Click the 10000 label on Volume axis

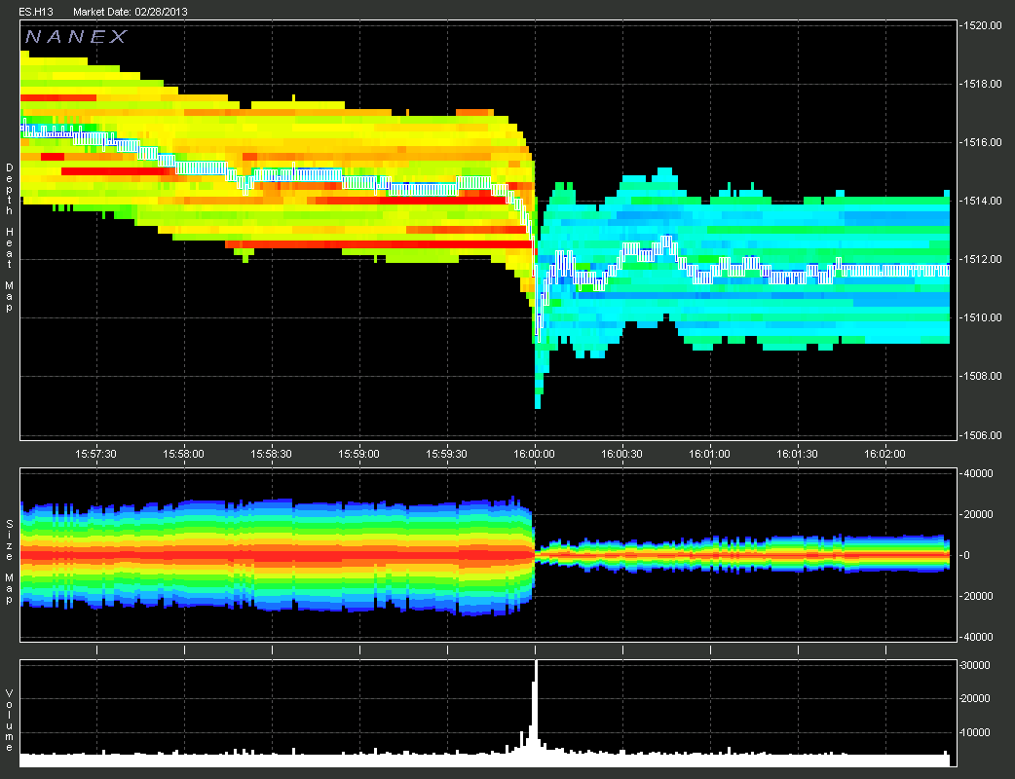tap(976, 732)
